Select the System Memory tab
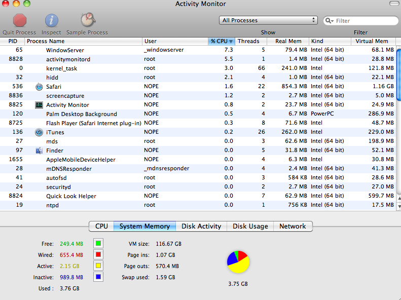This screenshot has height=300, width=401. coord(144,226)
